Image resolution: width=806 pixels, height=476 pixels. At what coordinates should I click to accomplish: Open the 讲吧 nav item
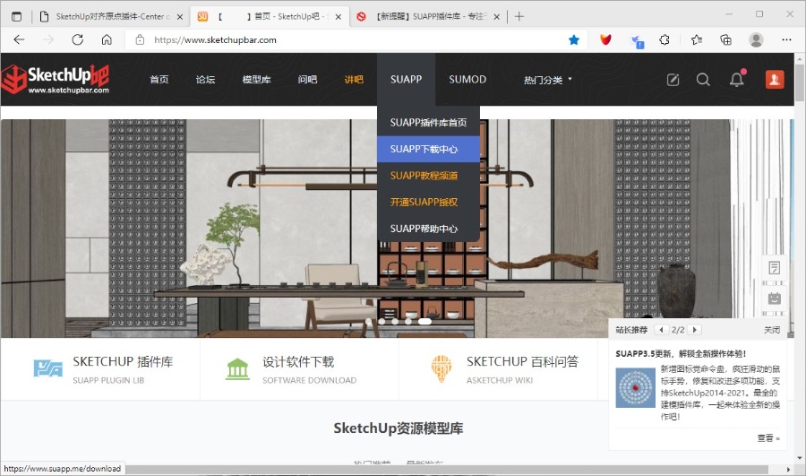pyautogui.click(x=354, y=79)
